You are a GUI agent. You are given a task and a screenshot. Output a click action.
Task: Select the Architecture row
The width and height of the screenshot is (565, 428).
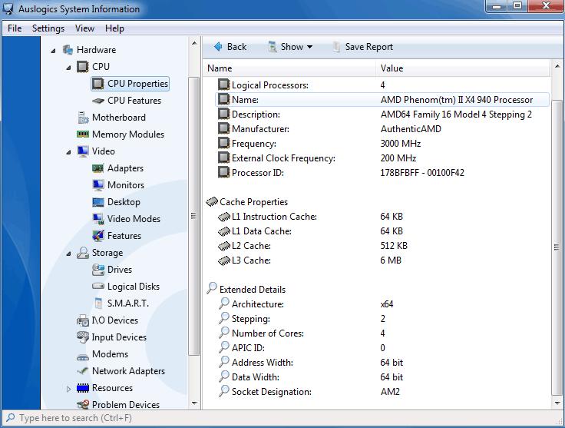[x=382, y=304]
